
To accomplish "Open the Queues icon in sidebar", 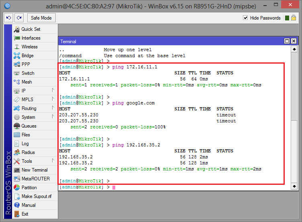I will click(x=17, y=126).
